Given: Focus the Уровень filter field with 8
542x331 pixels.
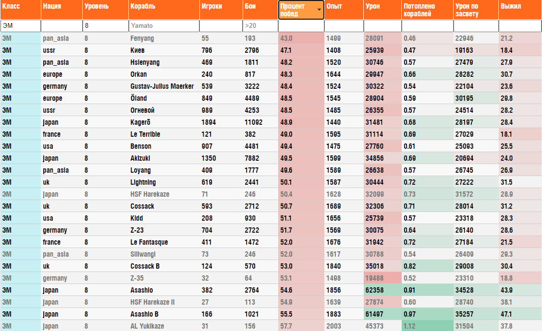Looking at the screenshot, I should (105, 25).
